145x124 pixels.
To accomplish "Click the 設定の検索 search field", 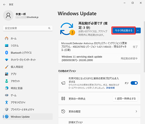I will click(x=28, y=28).
